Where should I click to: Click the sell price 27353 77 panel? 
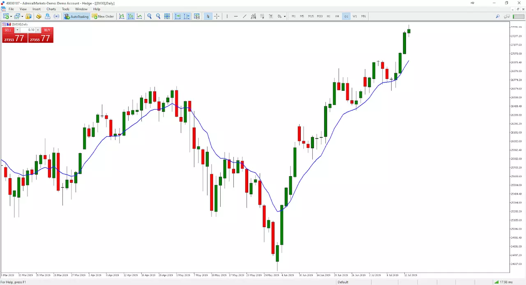(15, 38)
